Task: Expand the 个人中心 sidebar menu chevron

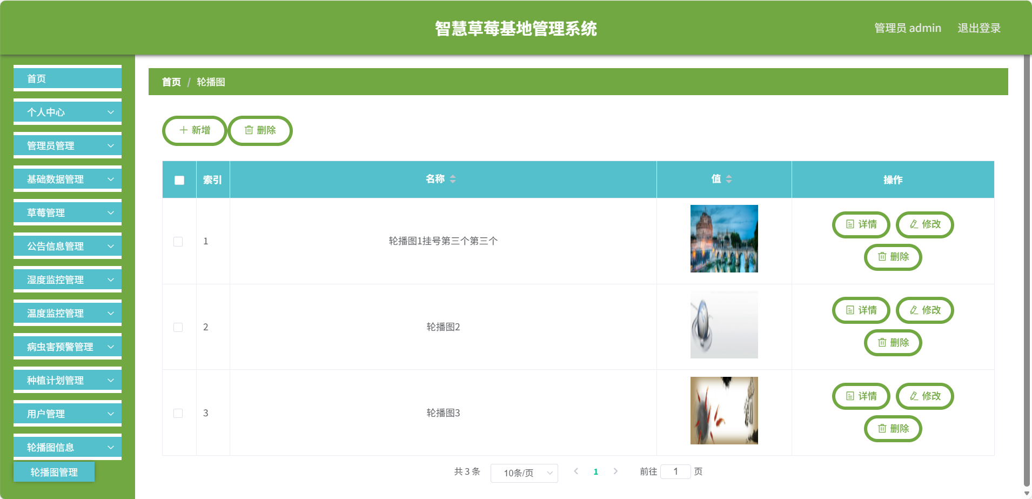Action: point(111,112)
